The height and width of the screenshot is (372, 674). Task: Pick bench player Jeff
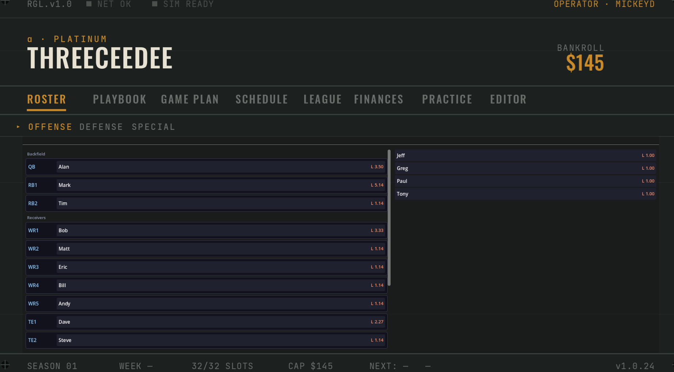tap(526, 155)
